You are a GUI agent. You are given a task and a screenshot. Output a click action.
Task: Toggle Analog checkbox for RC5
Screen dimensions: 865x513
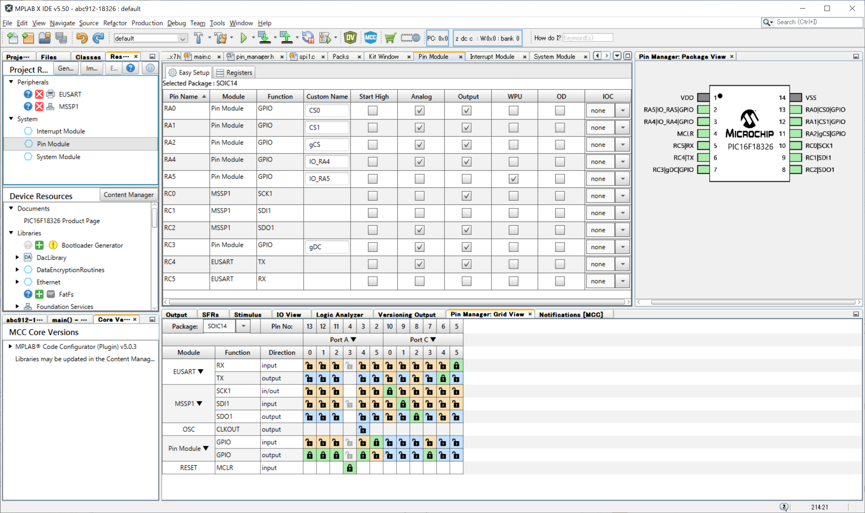click(420, 281)
